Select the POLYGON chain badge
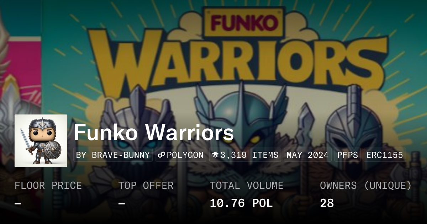Viewport: 427px width, 224px height. coord(181,155)
